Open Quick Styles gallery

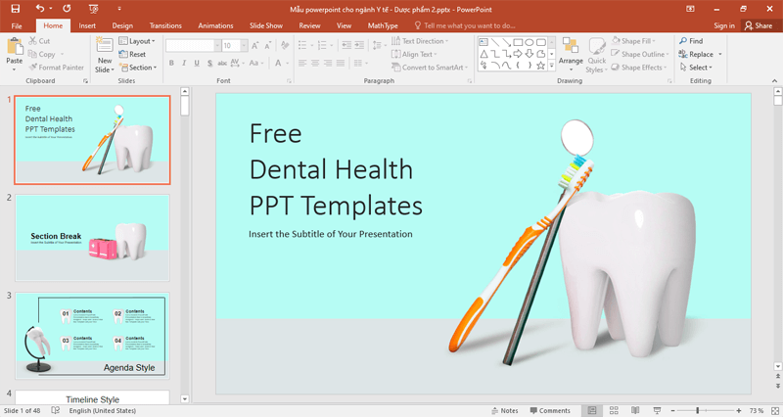597,55
